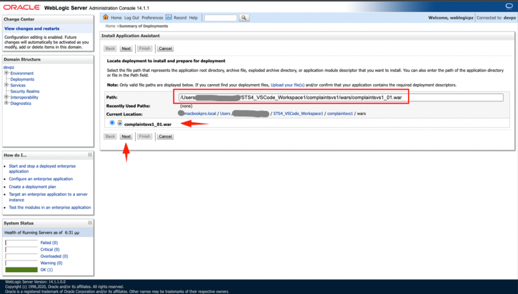Expand the Environment tree node
518x294 pixels.
point(6,73)
